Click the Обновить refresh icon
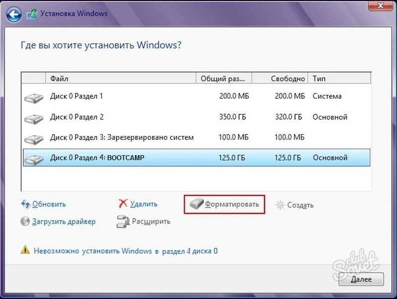Viewport: 397px width, 299px height. 26,204
